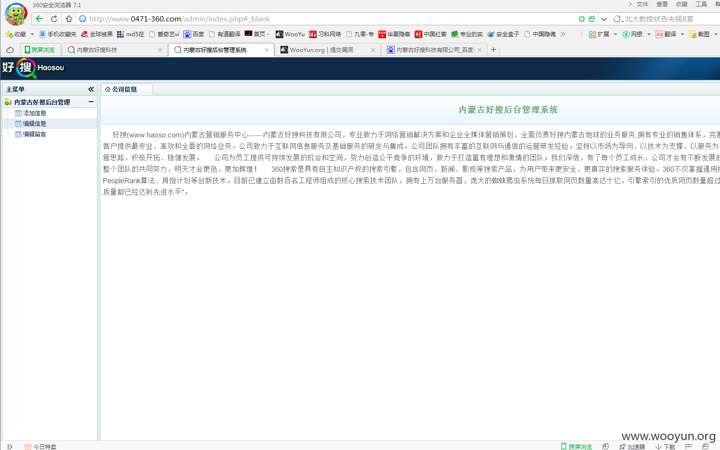
Task: Click the cloud sync icon left of tabs
Action: click(x=10, y=50)
